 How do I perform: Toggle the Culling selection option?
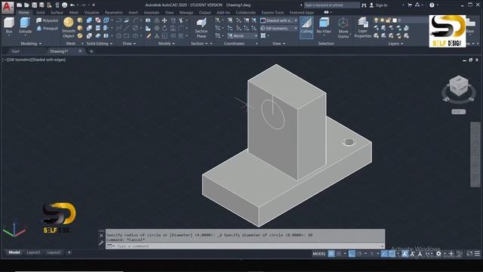[x=306, y=27]
